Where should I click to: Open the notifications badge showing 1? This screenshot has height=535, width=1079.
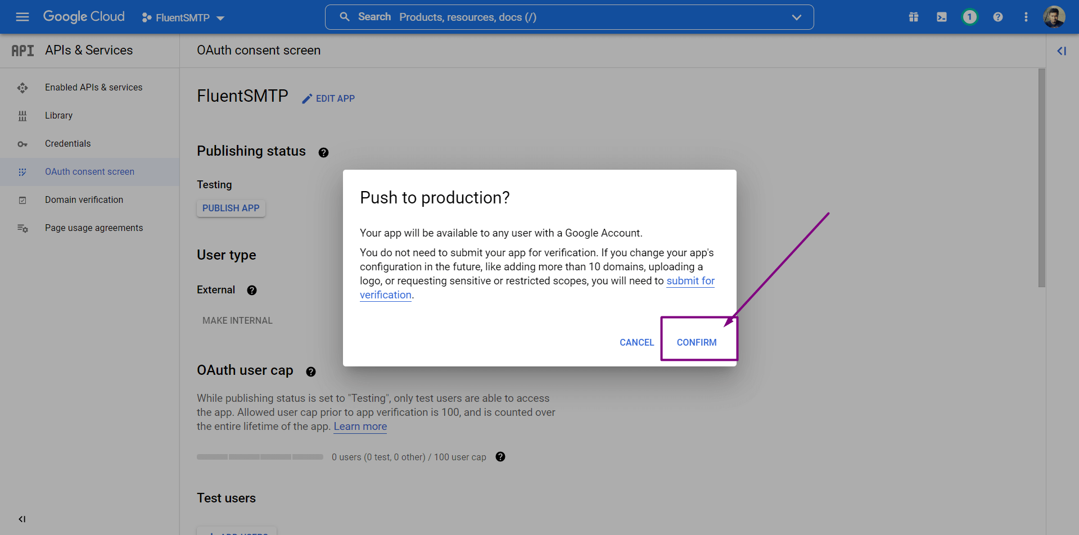[x=969, y=17]
